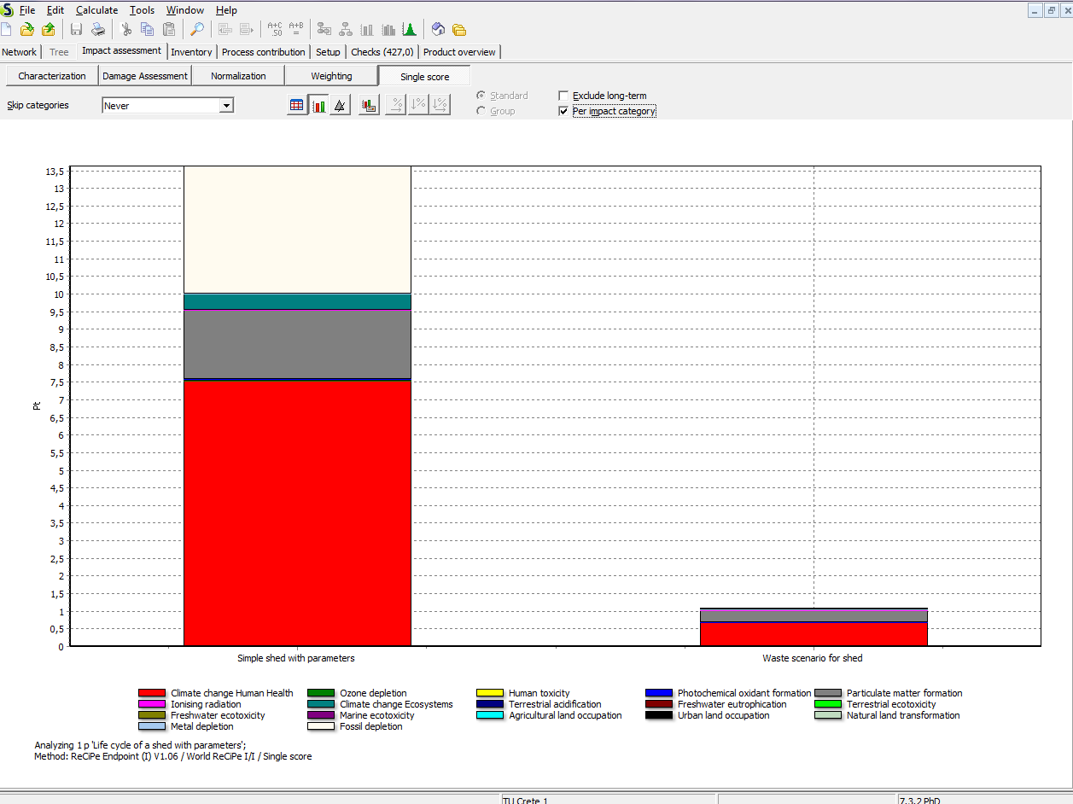Click '7.3.2 PhD' in status bar
Image resolution: width=1073 pixels, height=804 pixels.
pyautogui.click(x=919, y=801)
